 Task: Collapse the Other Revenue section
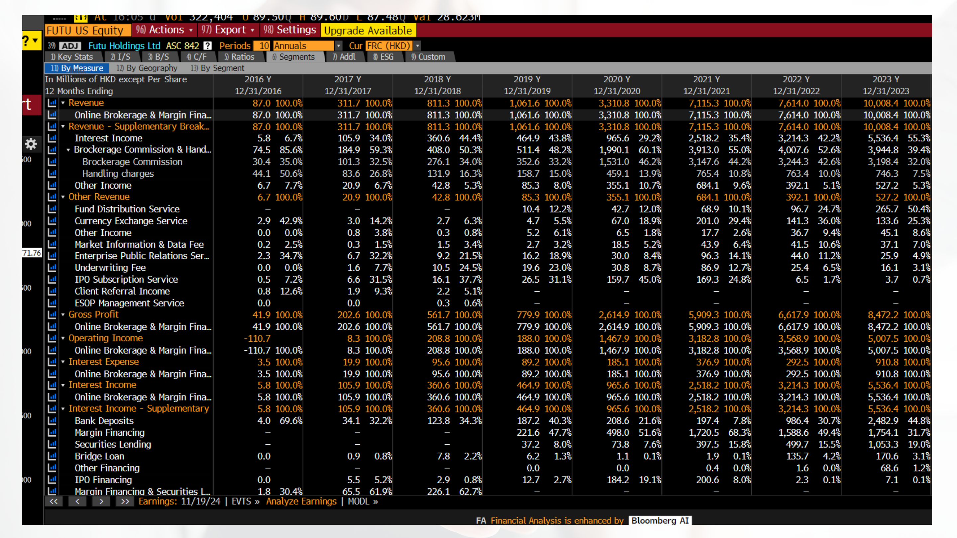pos(63,197)
